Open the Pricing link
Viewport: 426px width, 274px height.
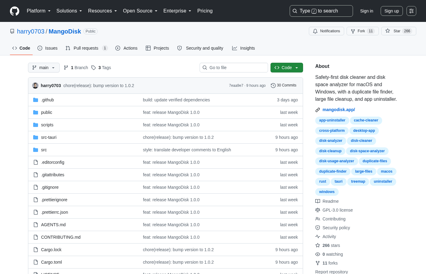click(205, 11)
